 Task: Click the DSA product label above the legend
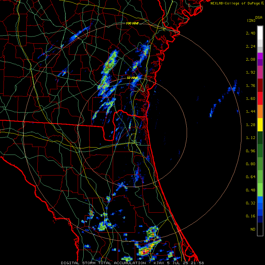tap(259, 18)
